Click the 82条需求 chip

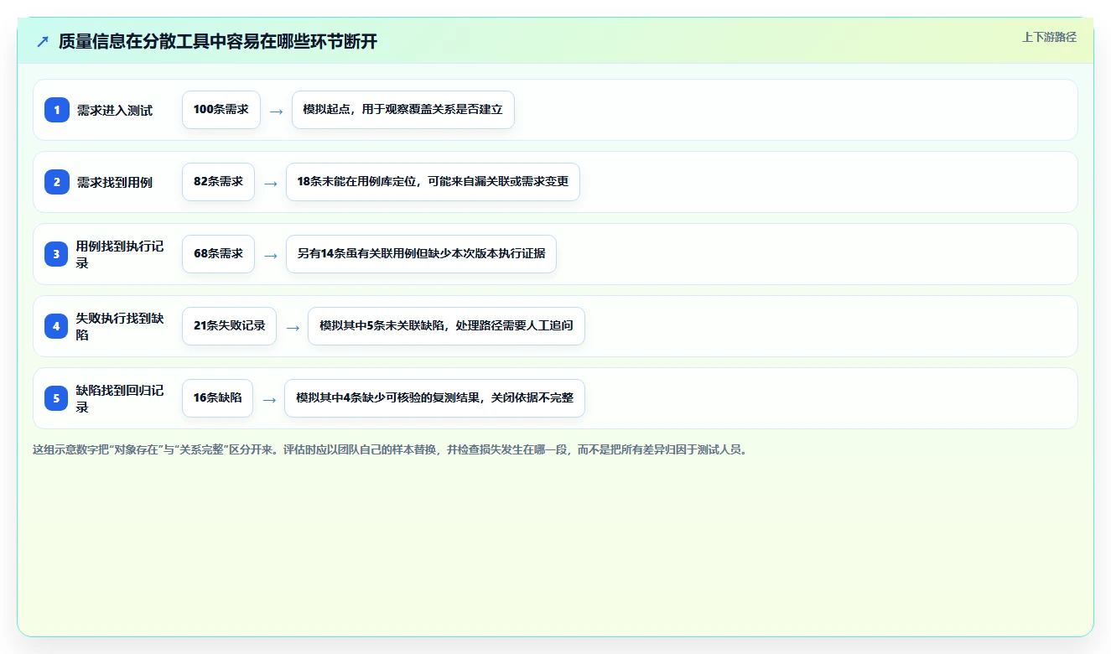pyautogui.click(x=218, y=182)
